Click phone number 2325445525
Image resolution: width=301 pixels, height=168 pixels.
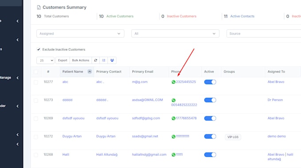(186, 82)
